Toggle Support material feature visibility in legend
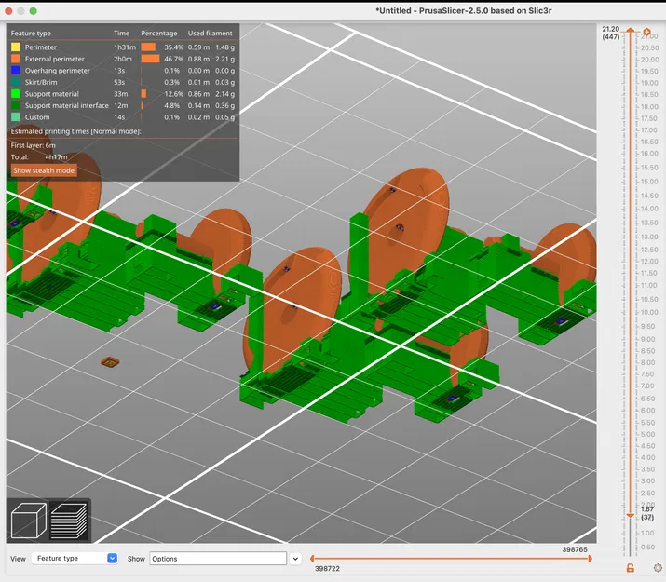 123,94
